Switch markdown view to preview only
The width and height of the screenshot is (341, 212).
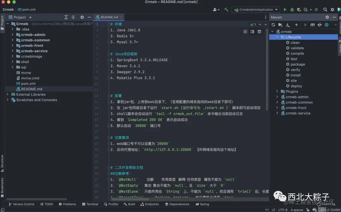pyautogui.click(x=259, y=32)
